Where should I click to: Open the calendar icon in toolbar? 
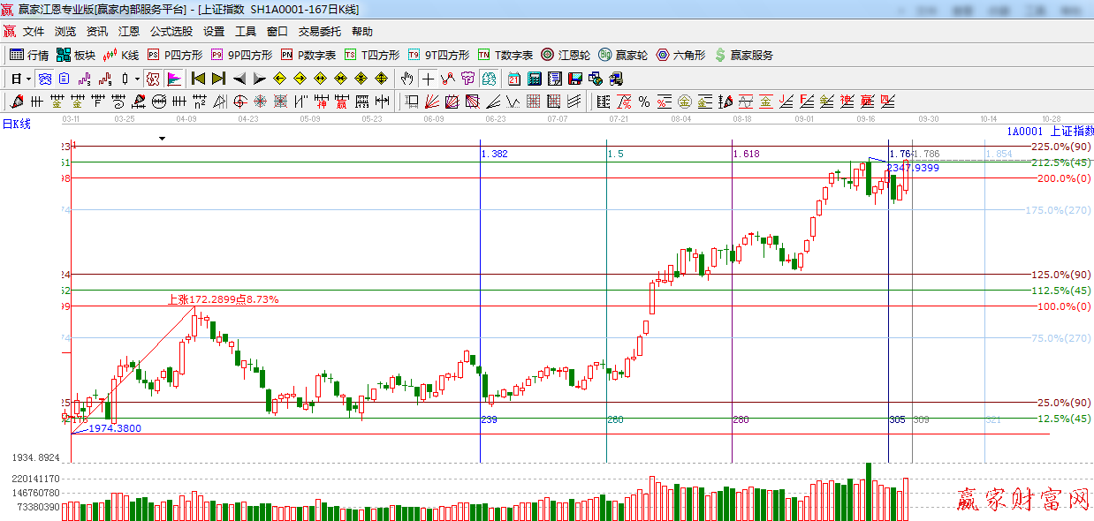coord(513,79)
